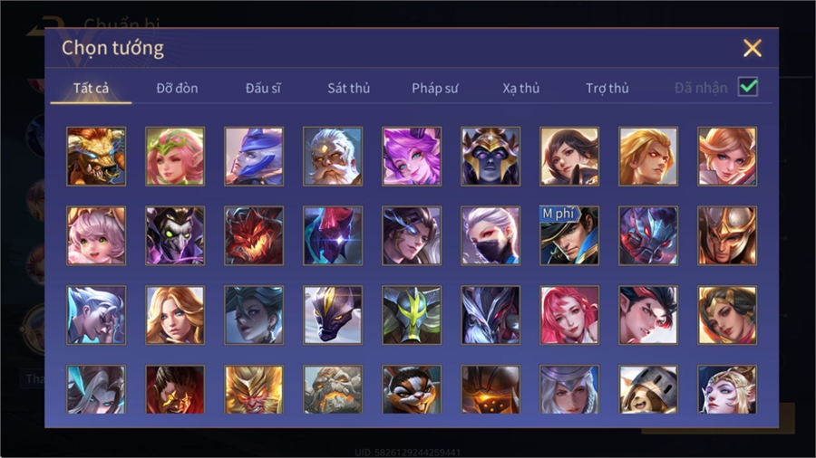
Task: Select the 'Tất cả' tab
Action: coord(91,89)
